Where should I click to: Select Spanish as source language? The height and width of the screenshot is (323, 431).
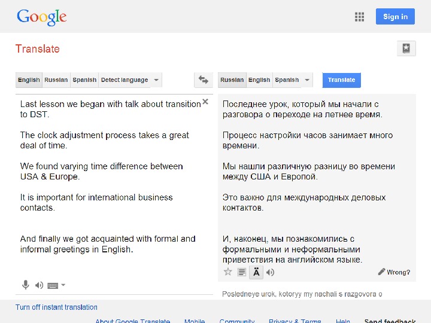pos(84,80)
